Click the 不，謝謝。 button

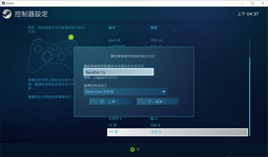(x=158, y=102)
